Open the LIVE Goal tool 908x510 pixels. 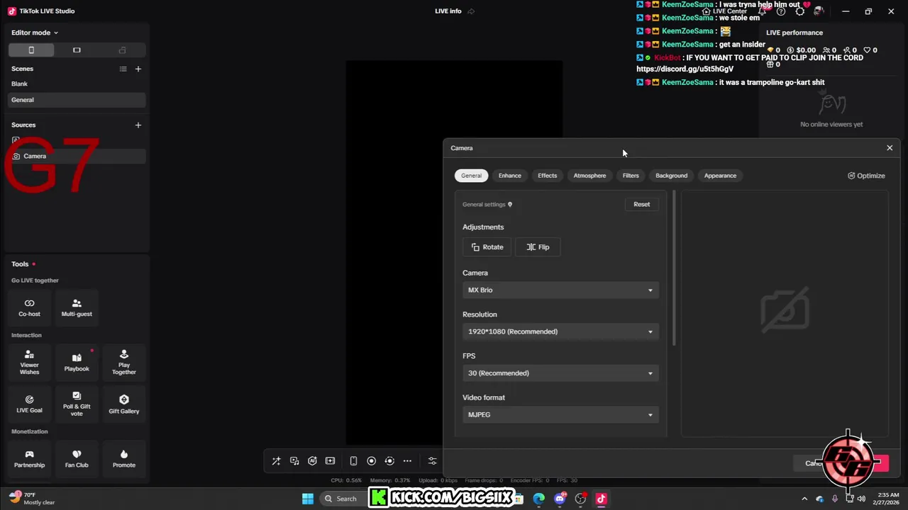point(29,404)
